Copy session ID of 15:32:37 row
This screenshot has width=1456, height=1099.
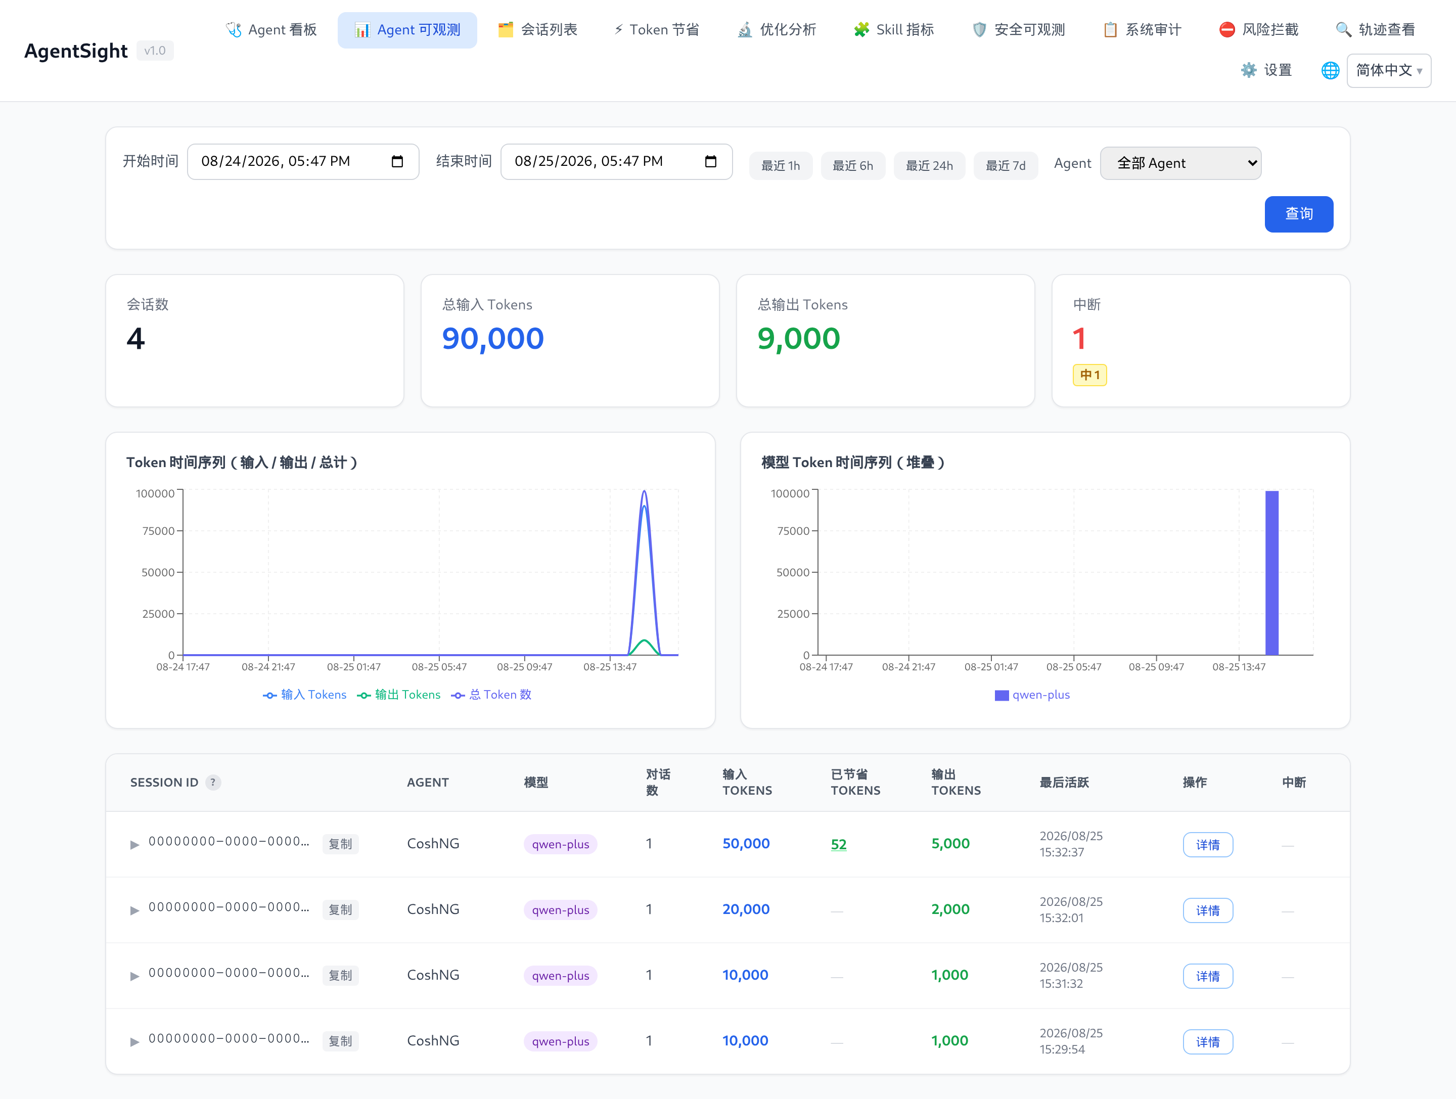(x=340, y=844)
